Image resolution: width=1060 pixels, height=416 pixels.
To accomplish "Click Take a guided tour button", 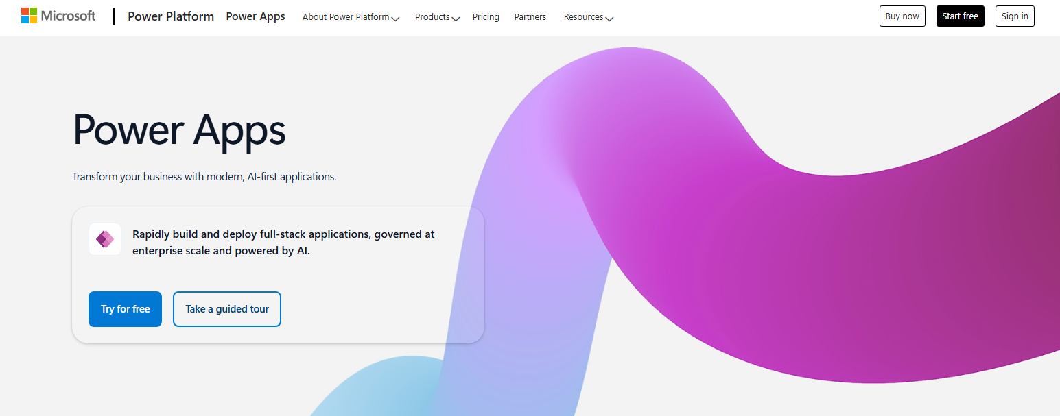I will 227,309.
